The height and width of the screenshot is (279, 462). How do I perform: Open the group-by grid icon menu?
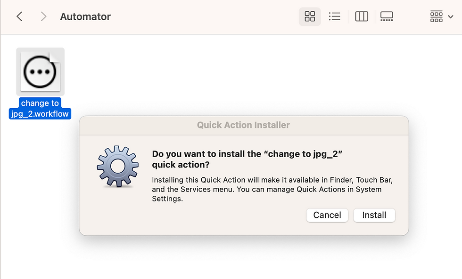coord(437,16)
